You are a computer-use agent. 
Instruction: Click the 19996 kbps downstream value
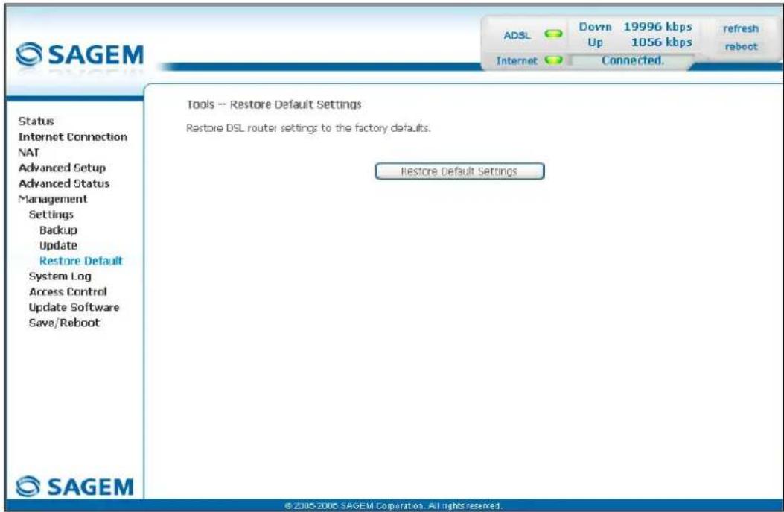pyautogui.click(x=657, y=27)
